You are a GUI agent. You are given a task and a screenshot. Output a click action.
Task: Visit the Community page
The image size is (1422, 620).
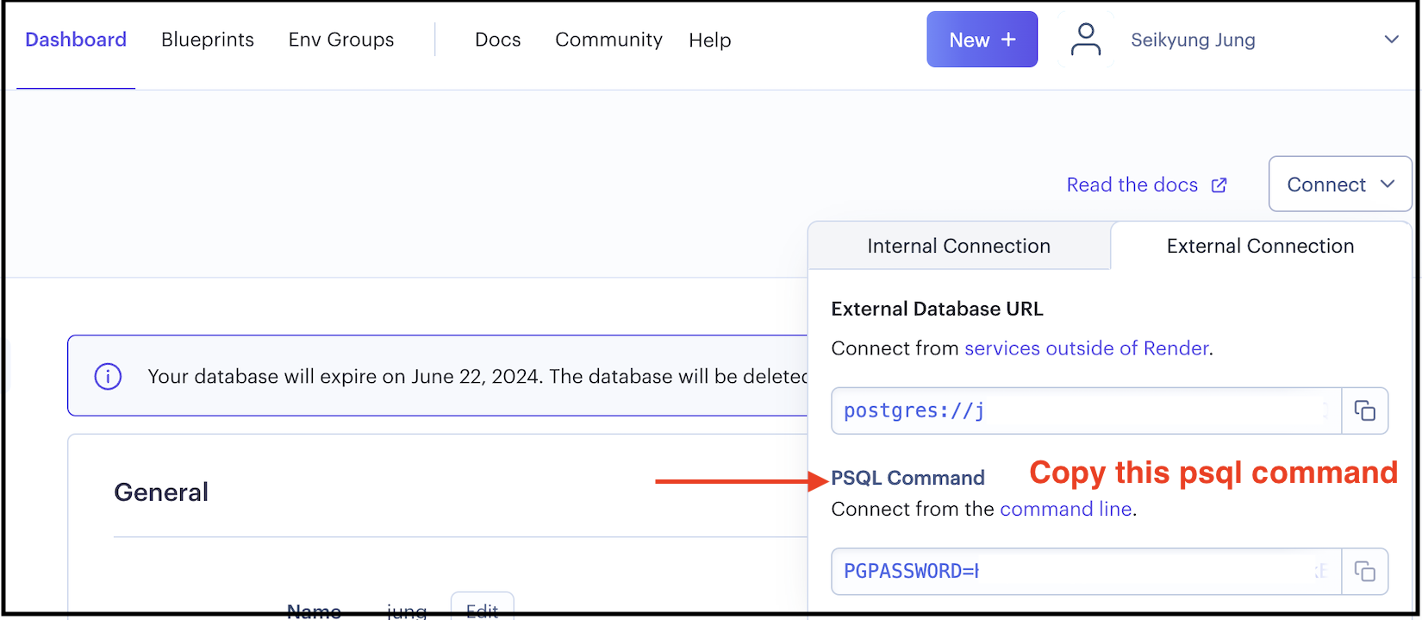pos(608,40)
